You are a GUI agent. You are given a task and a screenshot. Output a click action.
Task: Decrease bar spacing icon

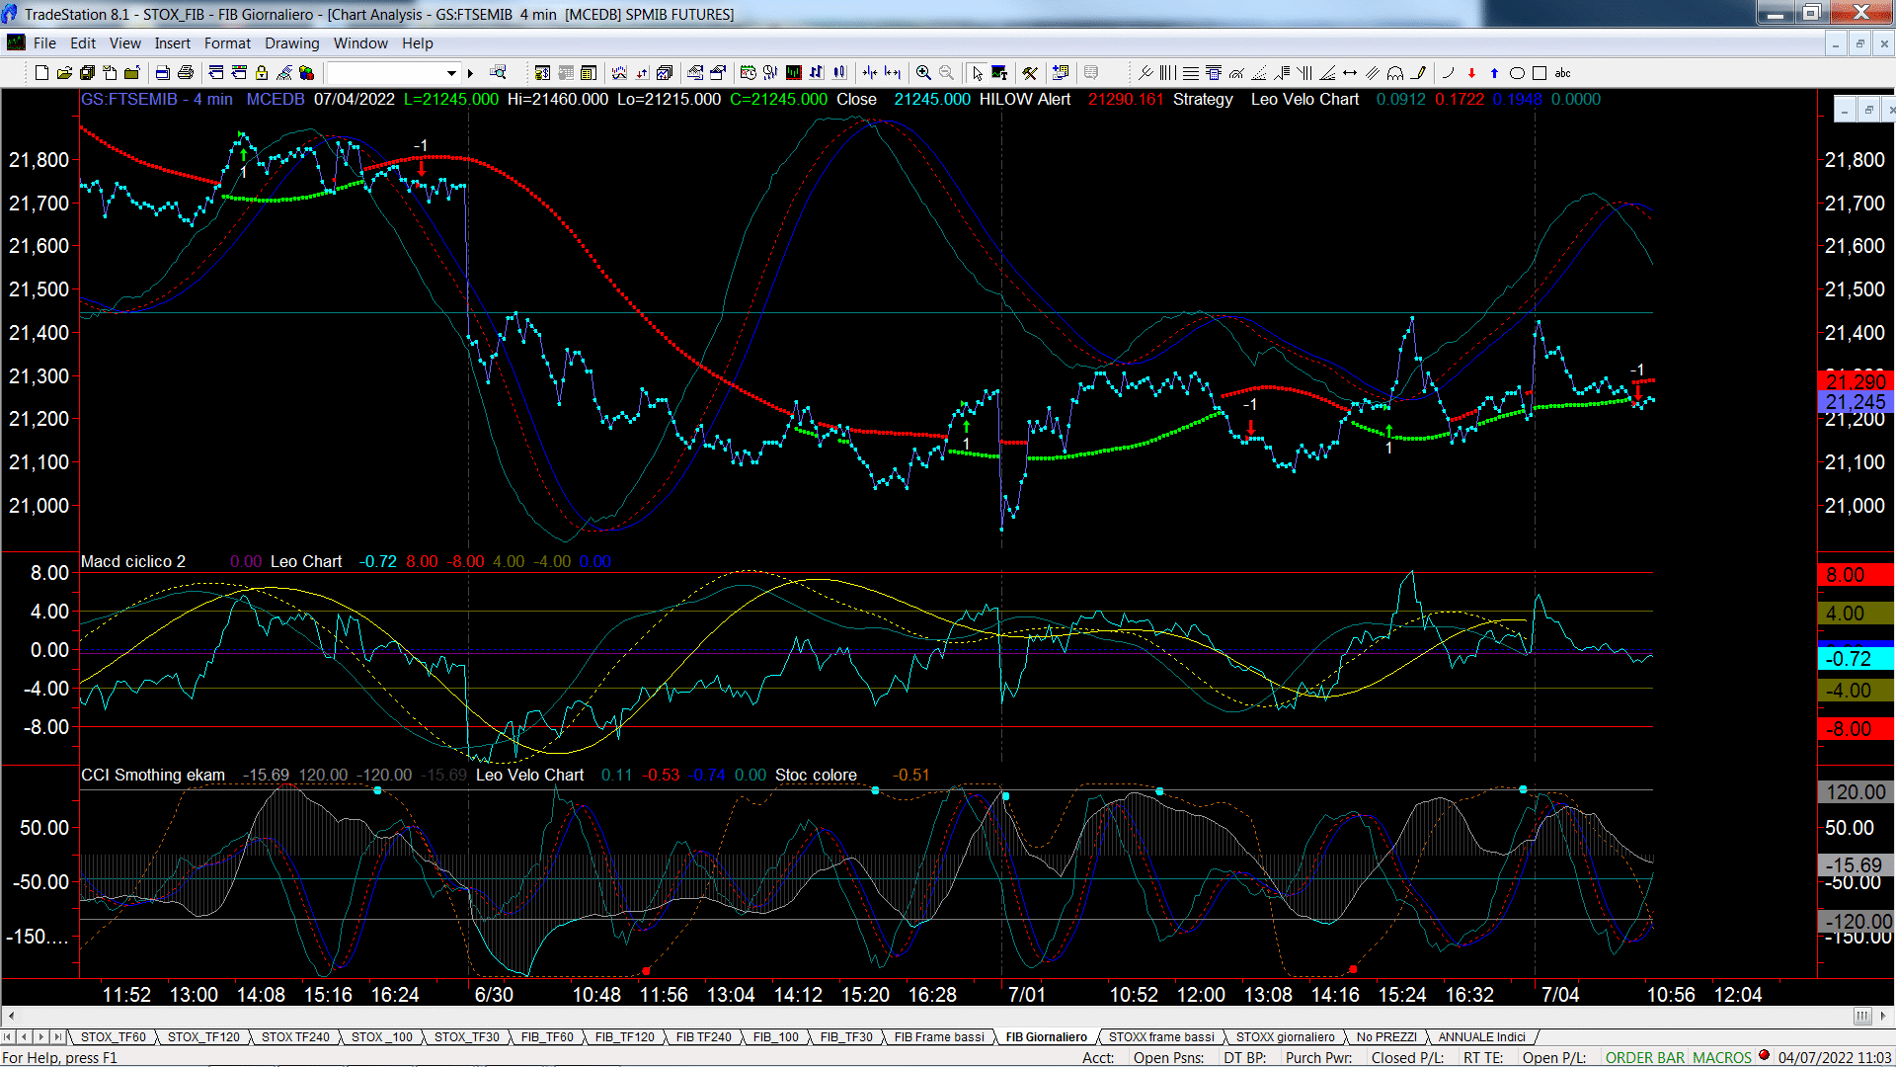(x=870, y=72)
